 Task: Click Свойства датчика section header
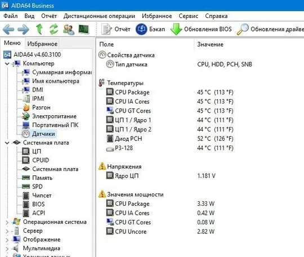[127, 55]
